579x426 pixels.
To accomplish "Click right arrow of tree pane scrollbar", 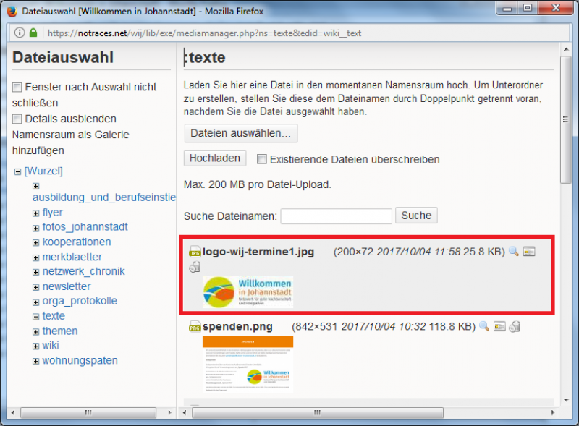I will pos(169,412).
